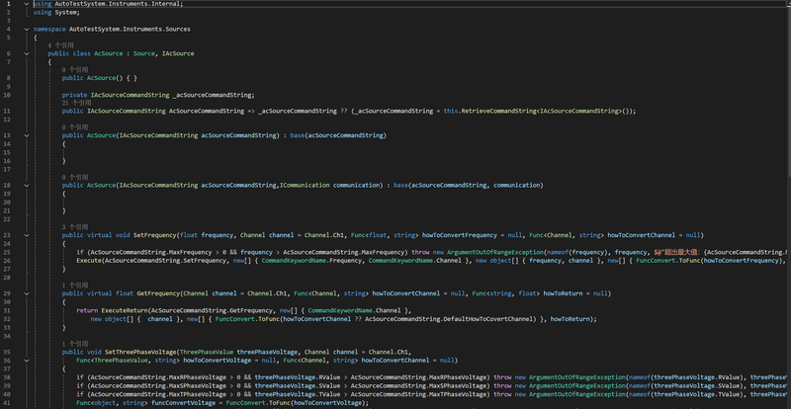Collapse the GetFrequency method body
The image size is (791, 409).
(27, 293)
